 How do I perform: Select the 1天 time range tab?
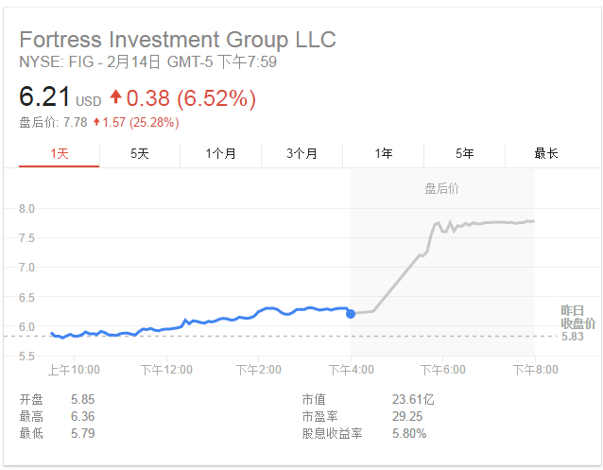(x=59, y=153)
